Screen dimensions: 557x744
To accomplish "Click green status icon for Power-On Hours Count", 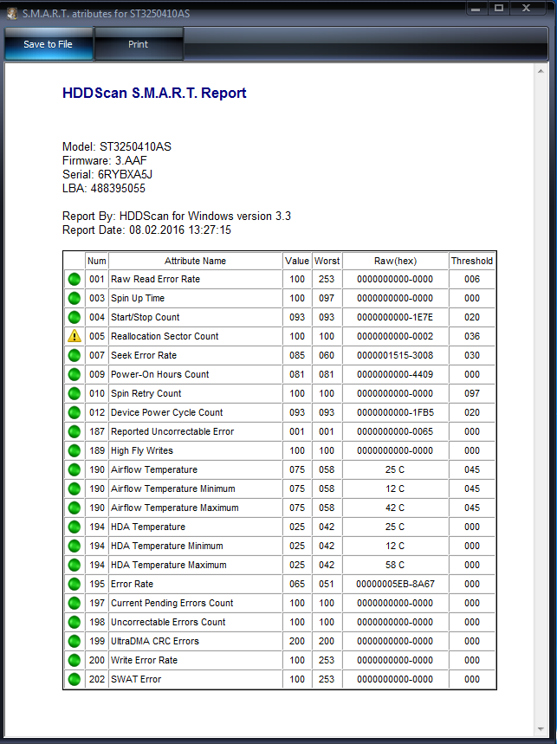I will pos(74,374).
